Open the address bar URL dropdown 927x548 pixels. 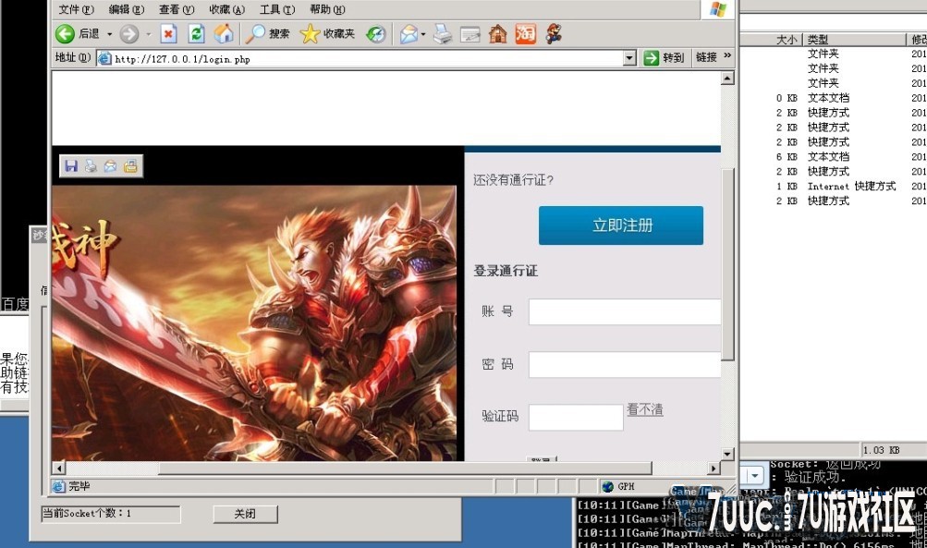coord(629,58)
